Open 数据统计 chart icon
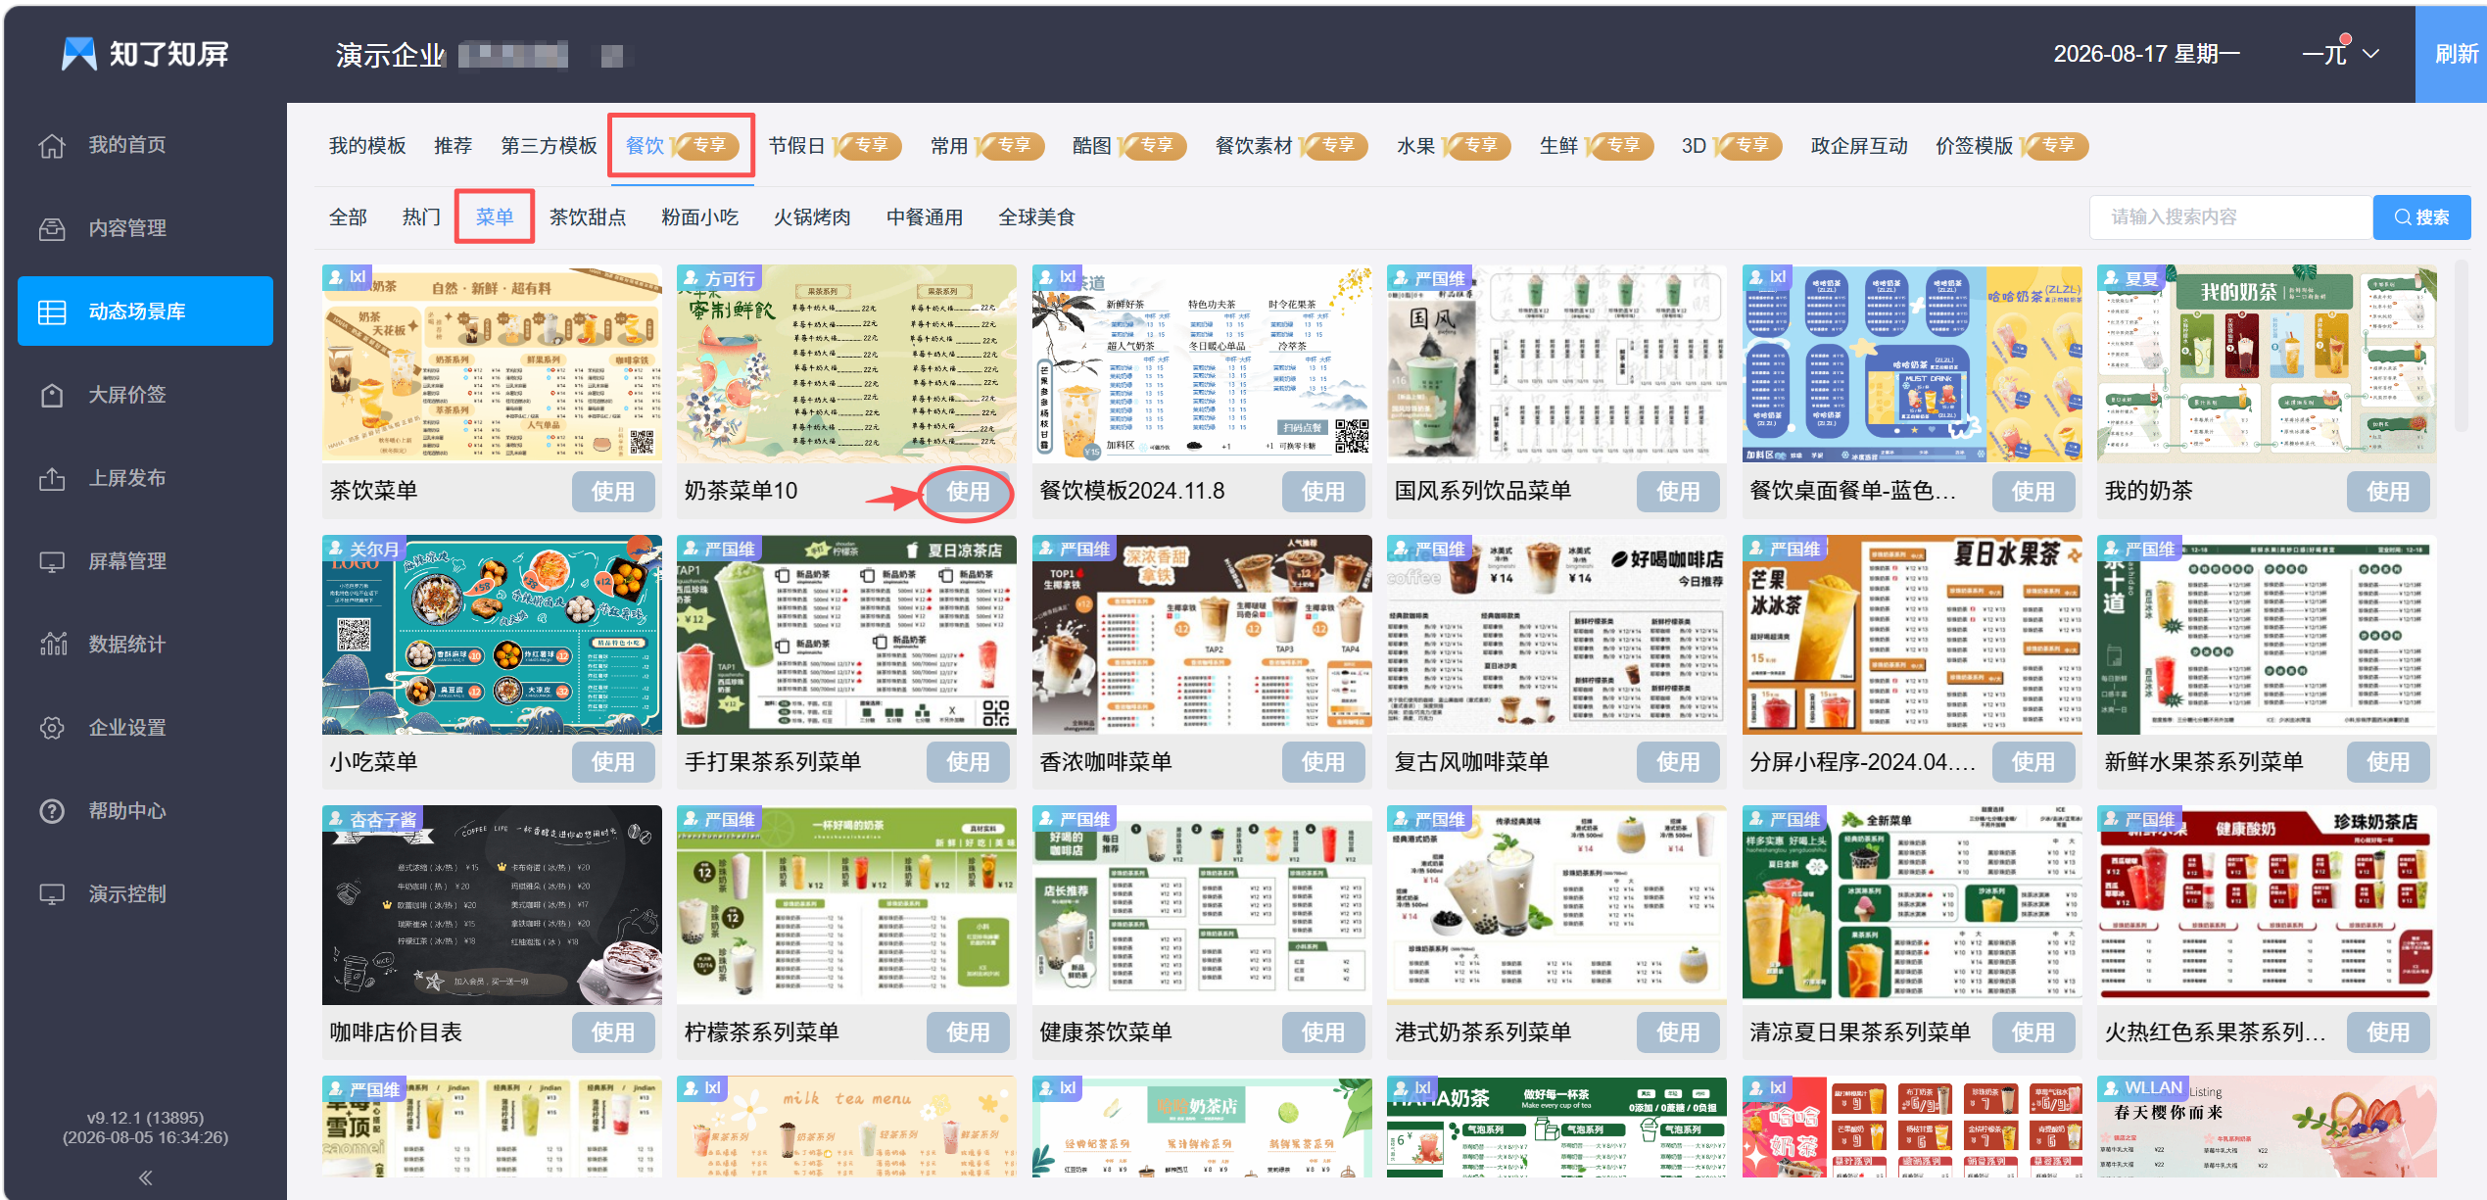2487x1200 pixels. 52,645
